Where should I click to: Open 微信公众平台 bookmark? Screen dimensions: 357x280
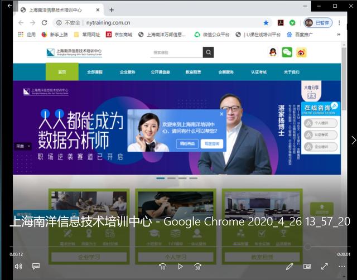tap(212, 35)
